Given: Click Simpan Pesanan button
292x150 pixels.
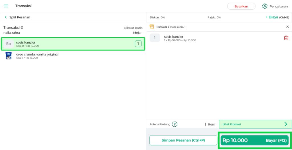Looking at the screenshot, I should [183, 140].
